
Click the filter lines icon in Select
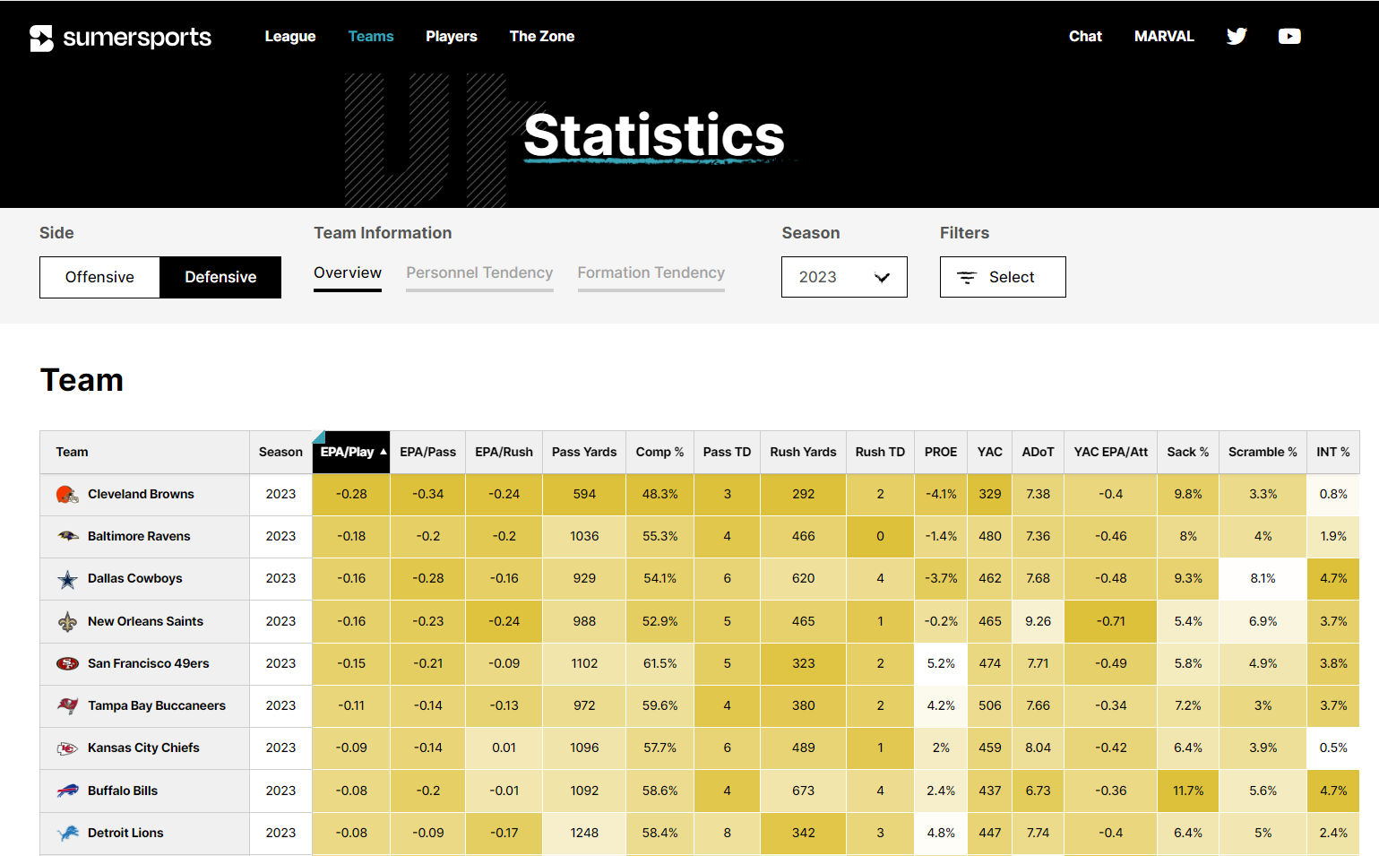[x=967, y=278]
